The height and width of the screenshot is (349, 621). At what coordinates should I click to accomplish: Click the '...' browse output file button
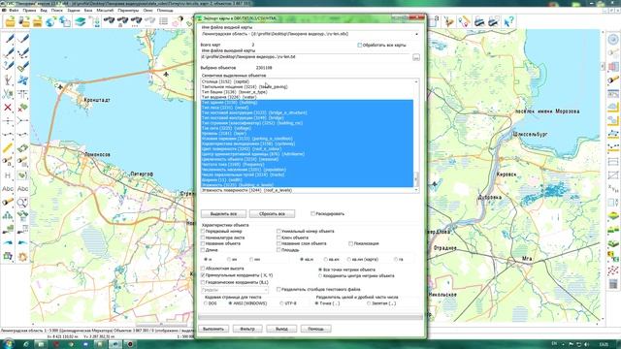416,57
